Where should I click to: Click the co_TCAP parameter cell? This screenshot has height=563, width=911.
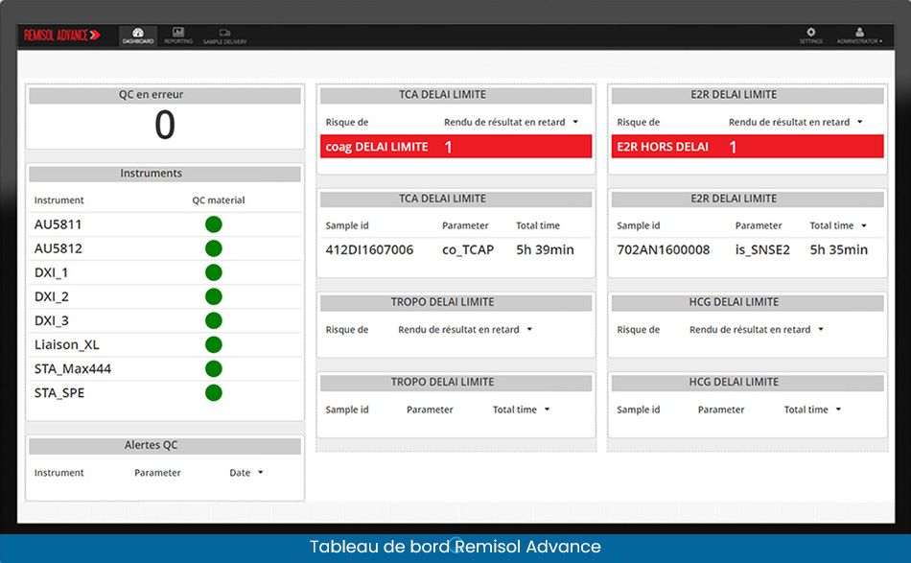click(468, 249)
